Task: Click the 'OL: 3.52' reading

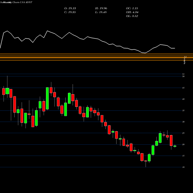Action: (132, 16)
